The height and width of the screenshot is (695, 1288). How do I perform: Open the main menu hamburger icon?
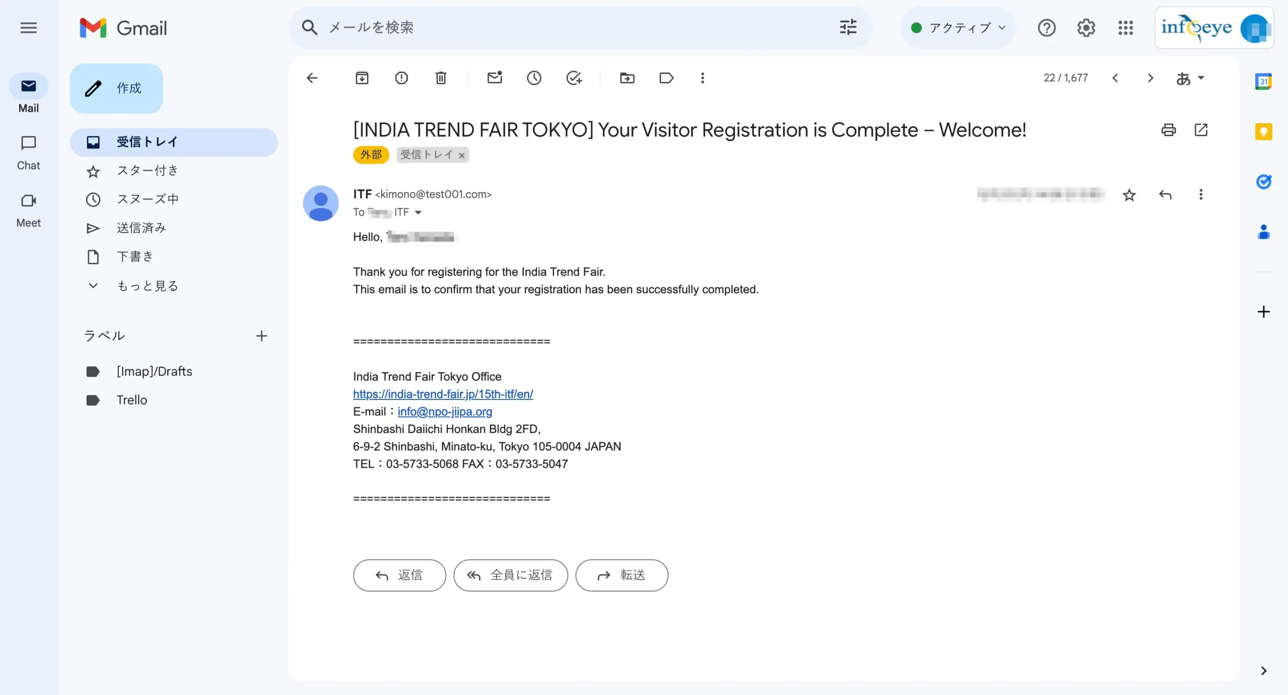coord(29,28)
